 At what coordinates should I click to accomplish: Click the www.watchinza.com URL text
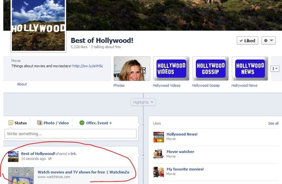coord(54,177)
